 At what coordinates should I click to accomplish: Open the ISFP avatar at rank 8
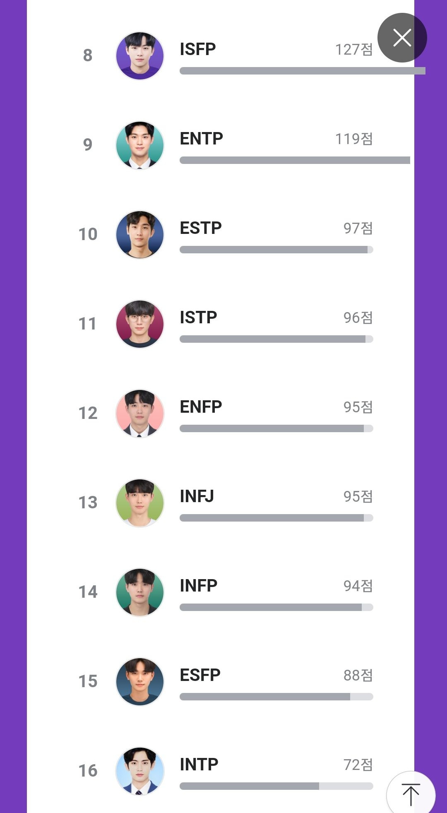coord(140,56)
